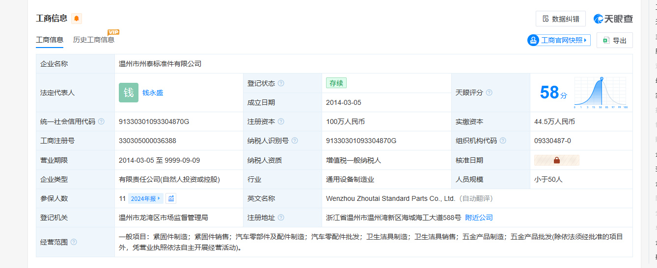The width and height of the screenshot is (657, 268).
Task: Click enterprise type 有限责任公司(自然人投资或控股)
Action: (169, 179)
